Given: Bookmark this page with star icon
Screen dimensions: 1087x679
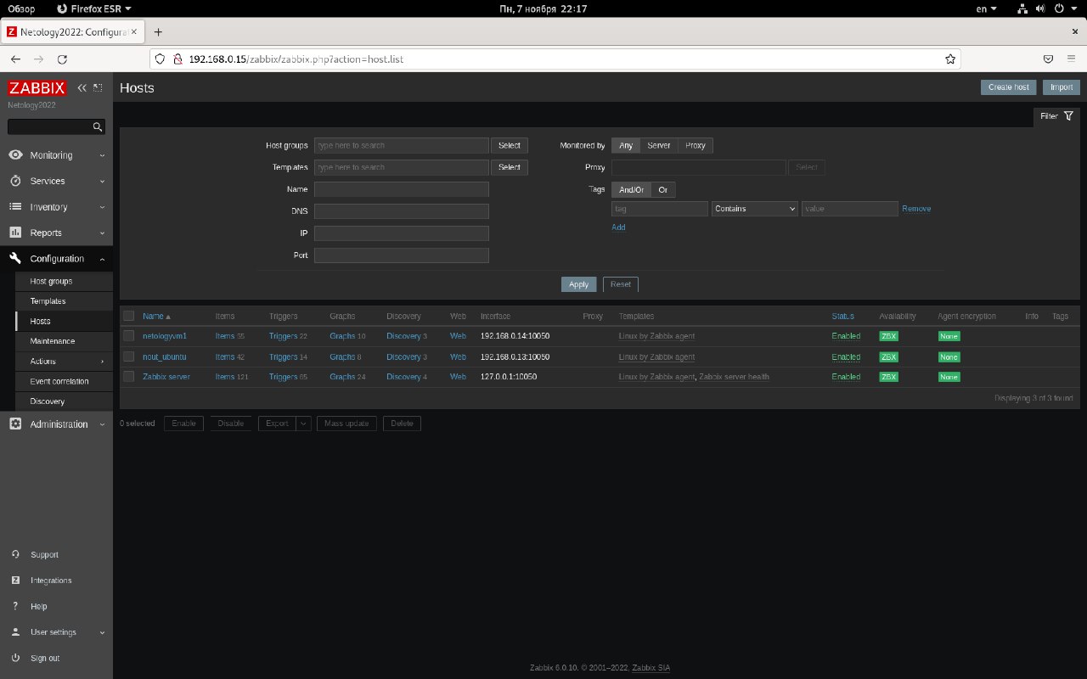Looking at the screenshot, I should 950,59.
